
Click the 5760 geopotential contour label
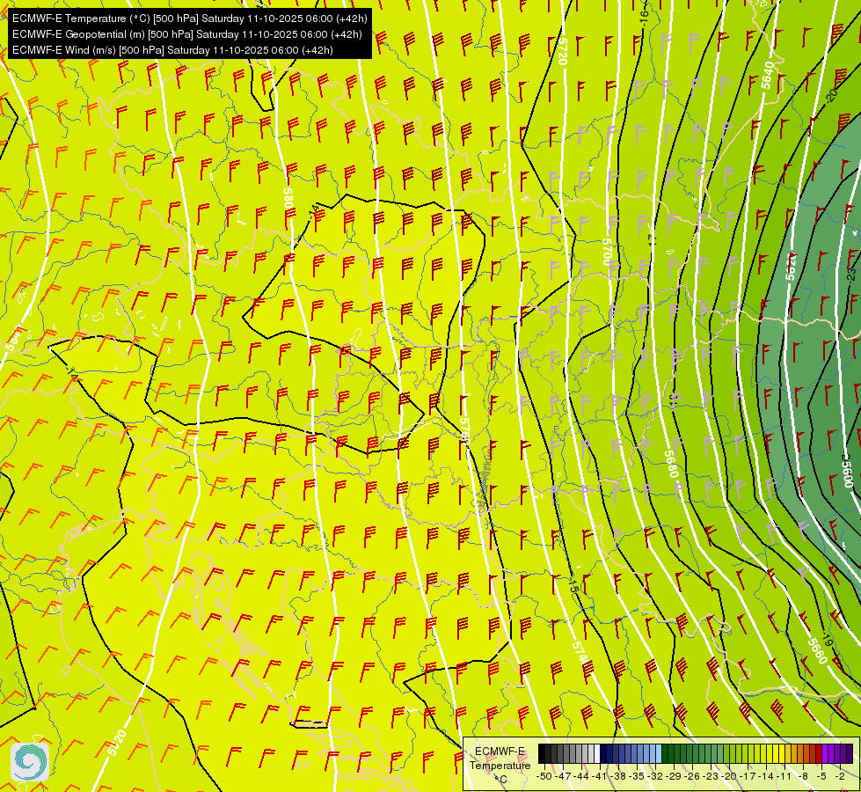[x=465, y=429]
